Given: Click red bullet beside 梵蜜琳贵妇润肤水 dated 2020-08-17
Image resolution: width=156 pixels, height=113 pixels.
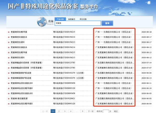Looking at the screenshot, I should [9, 37].
